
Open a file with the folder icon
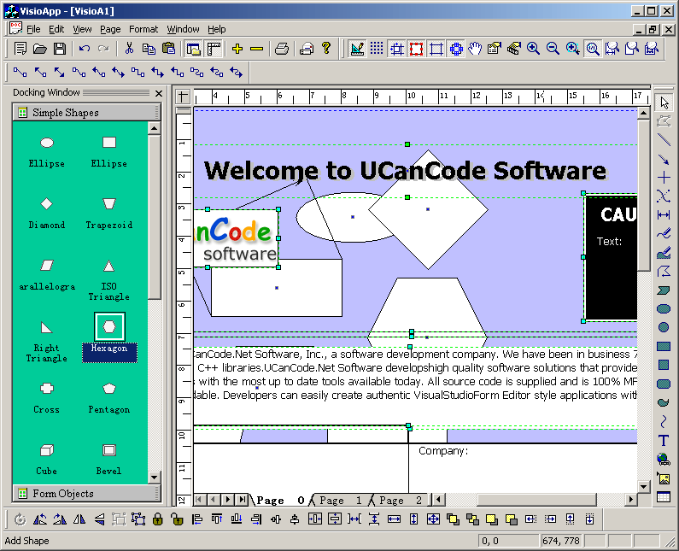click(x=40, y=49)
